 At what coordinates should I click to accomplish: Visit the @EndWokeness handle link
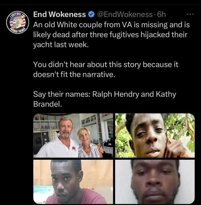[125, 14]
